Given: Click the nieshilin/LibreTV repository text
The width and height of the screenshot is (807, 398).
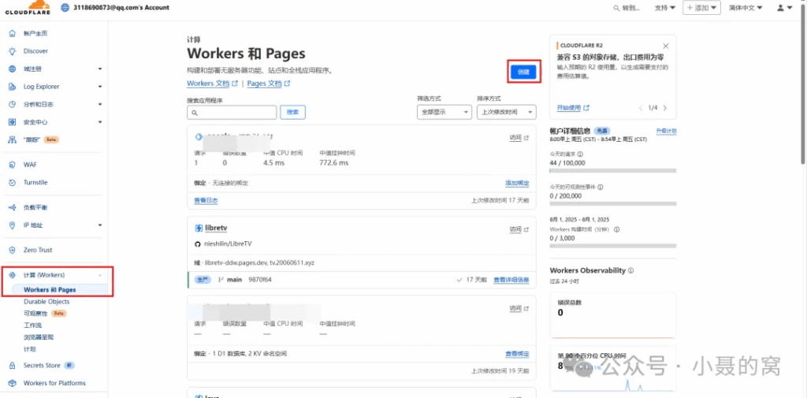Looking at the screenshot, I should tap(228, 244).
